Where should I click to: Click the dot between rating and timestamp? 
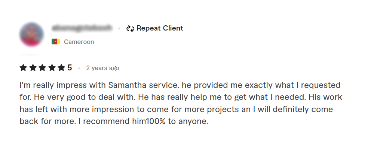tap(79, 68)
